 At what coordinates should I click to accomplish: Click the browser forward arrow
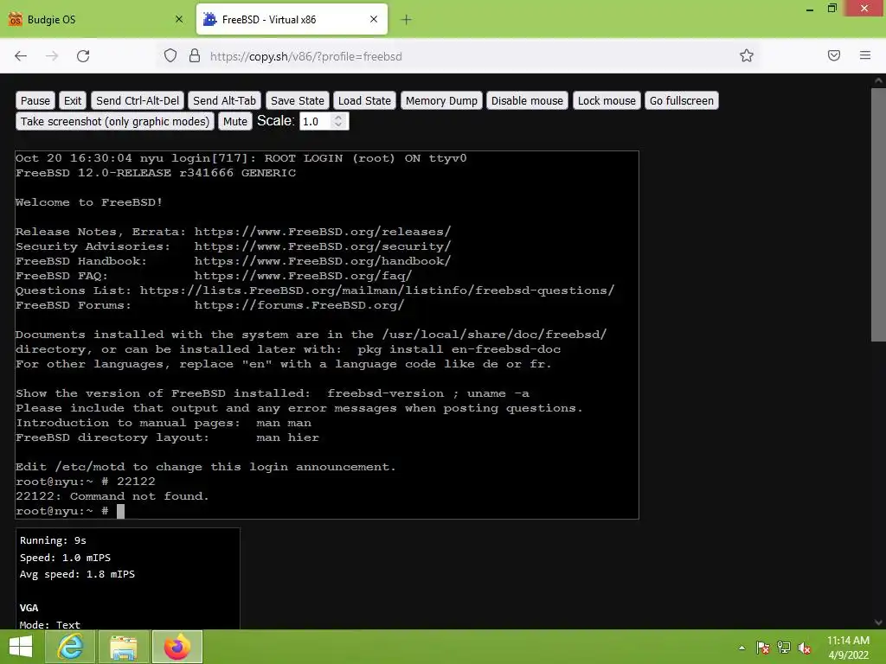(x=52, y=56)
